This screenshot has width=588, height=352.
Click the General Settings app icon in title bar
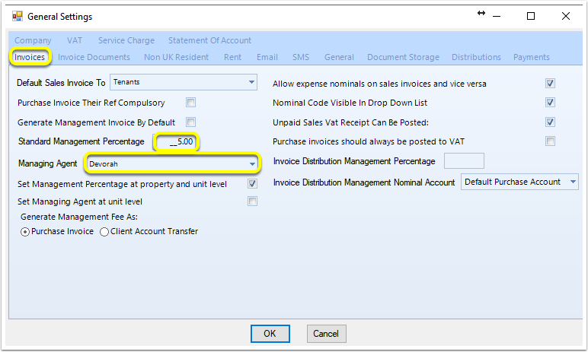tap(18, 17)
